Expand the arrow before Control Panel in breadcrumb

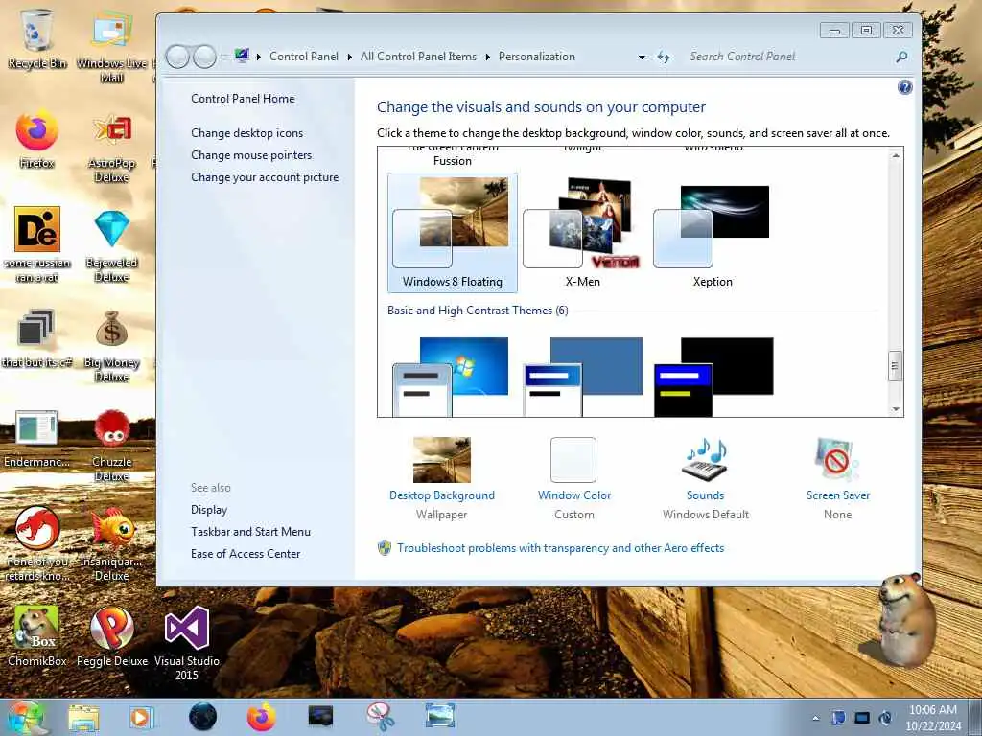[x=259, y=57]
